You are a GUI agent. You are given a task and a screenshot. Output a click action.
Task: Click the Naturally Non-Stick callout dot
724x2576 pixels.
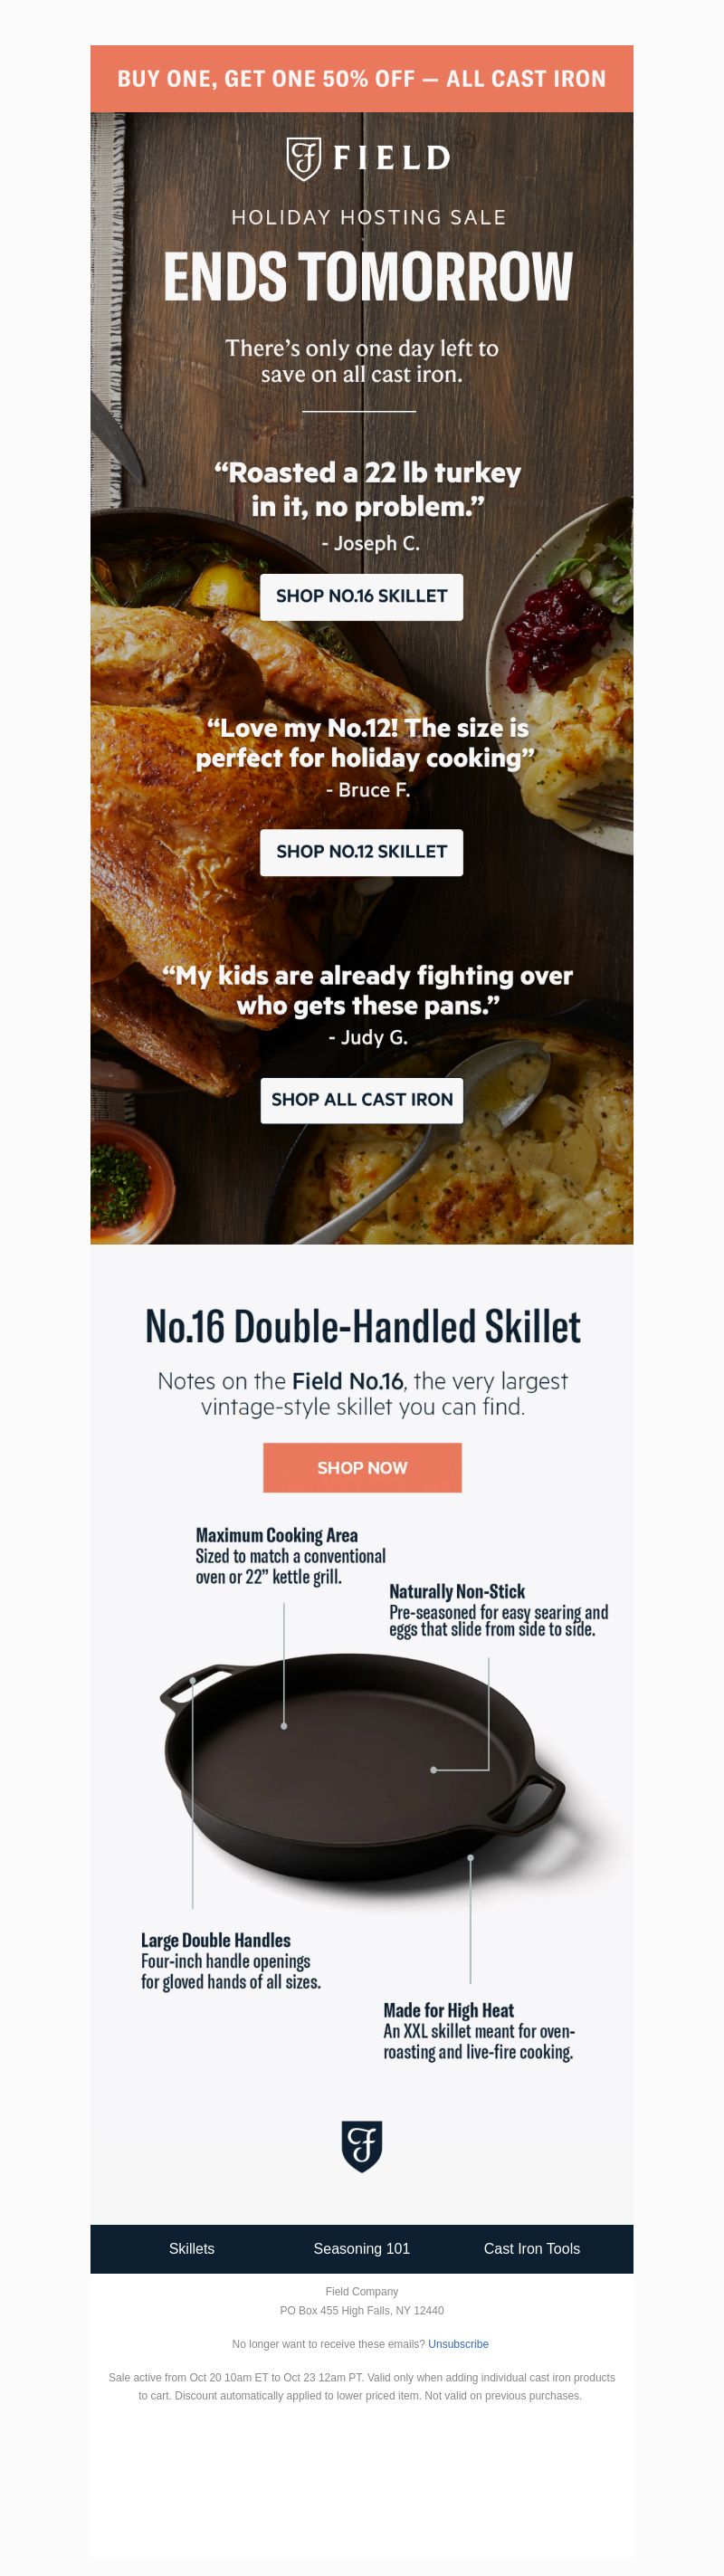(x=433, y=1770)
